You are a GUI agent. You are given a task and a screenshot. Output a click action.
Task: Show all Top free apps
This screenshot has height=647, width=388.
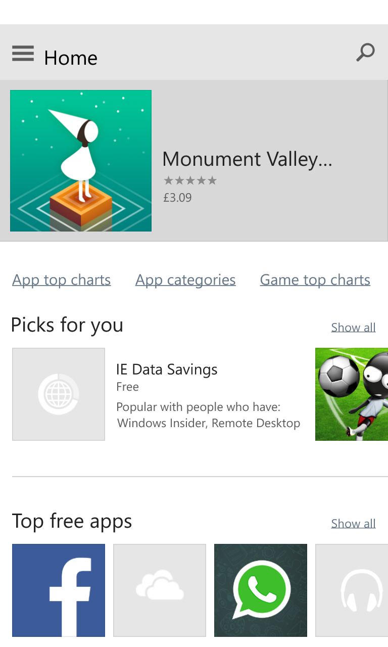click(353, 523)
